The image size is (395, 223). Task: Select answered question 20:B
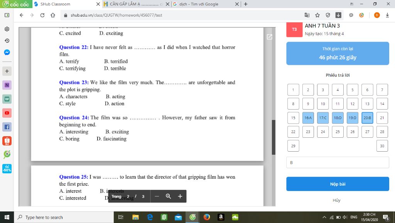(x=367, y=118)
